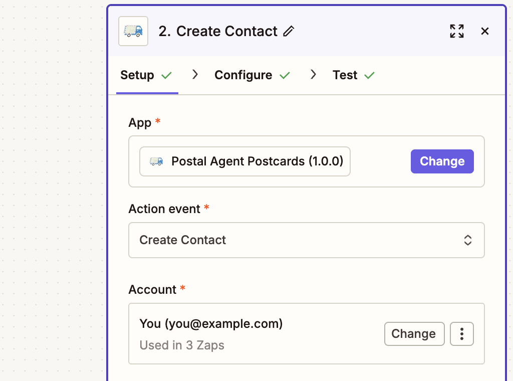Click the pencil icon to rename step
Viewport: 513px width, 381px height.
coord(289,31)
